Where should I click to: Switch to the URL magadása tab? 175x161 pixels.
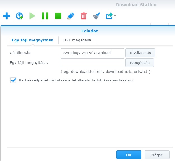click(77, 40)
